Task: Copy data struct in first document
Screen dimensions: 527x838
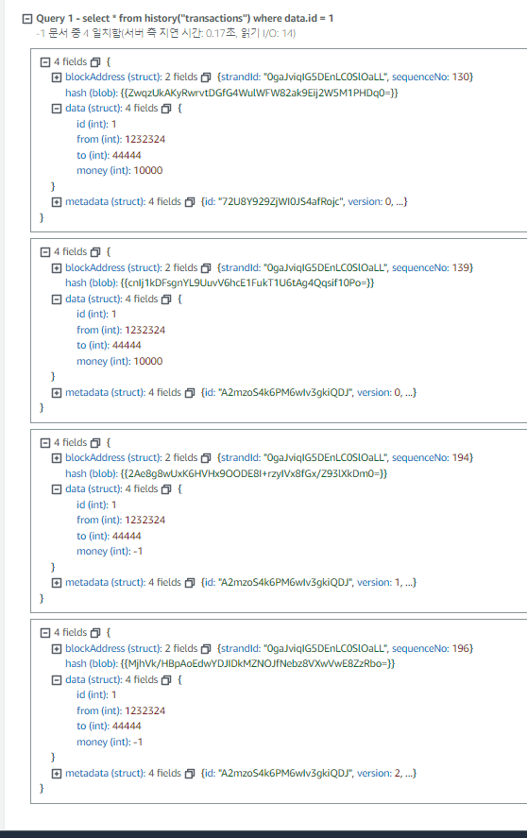Action: coord(166,109)
